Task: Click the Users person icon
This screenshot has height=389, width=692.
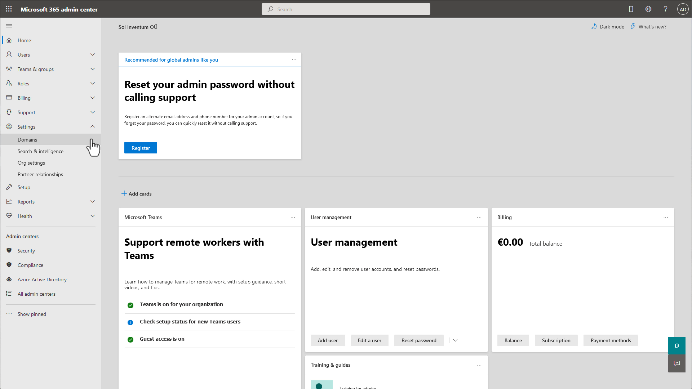Action: coord(9,55)
